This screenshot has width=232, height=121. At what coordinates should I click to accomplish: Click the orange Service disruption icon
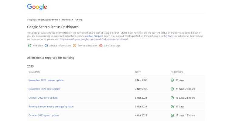75,46
